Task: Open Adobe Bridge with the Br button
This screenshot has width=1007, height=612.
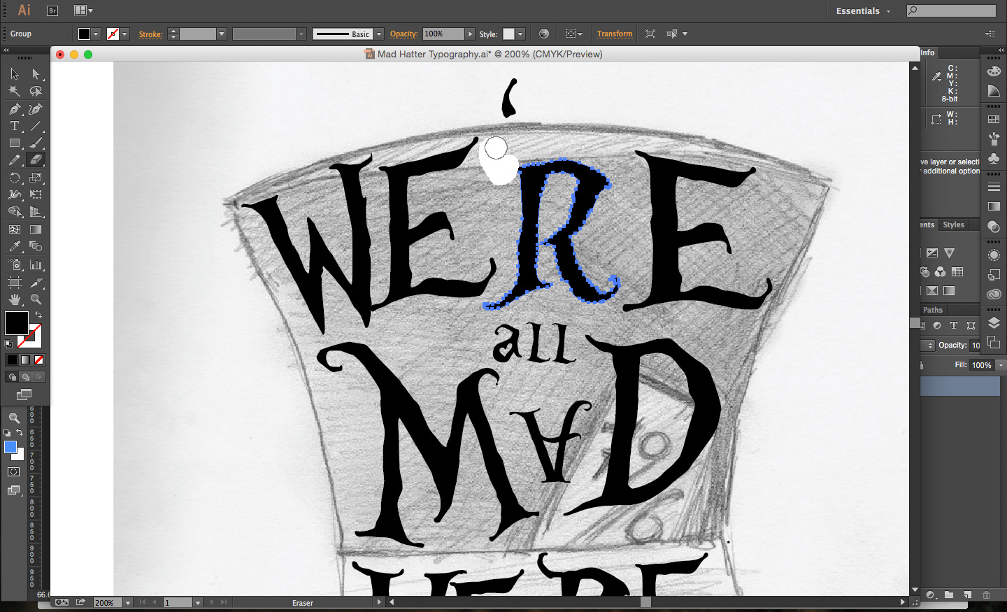Action: click(x=52, y=10)
